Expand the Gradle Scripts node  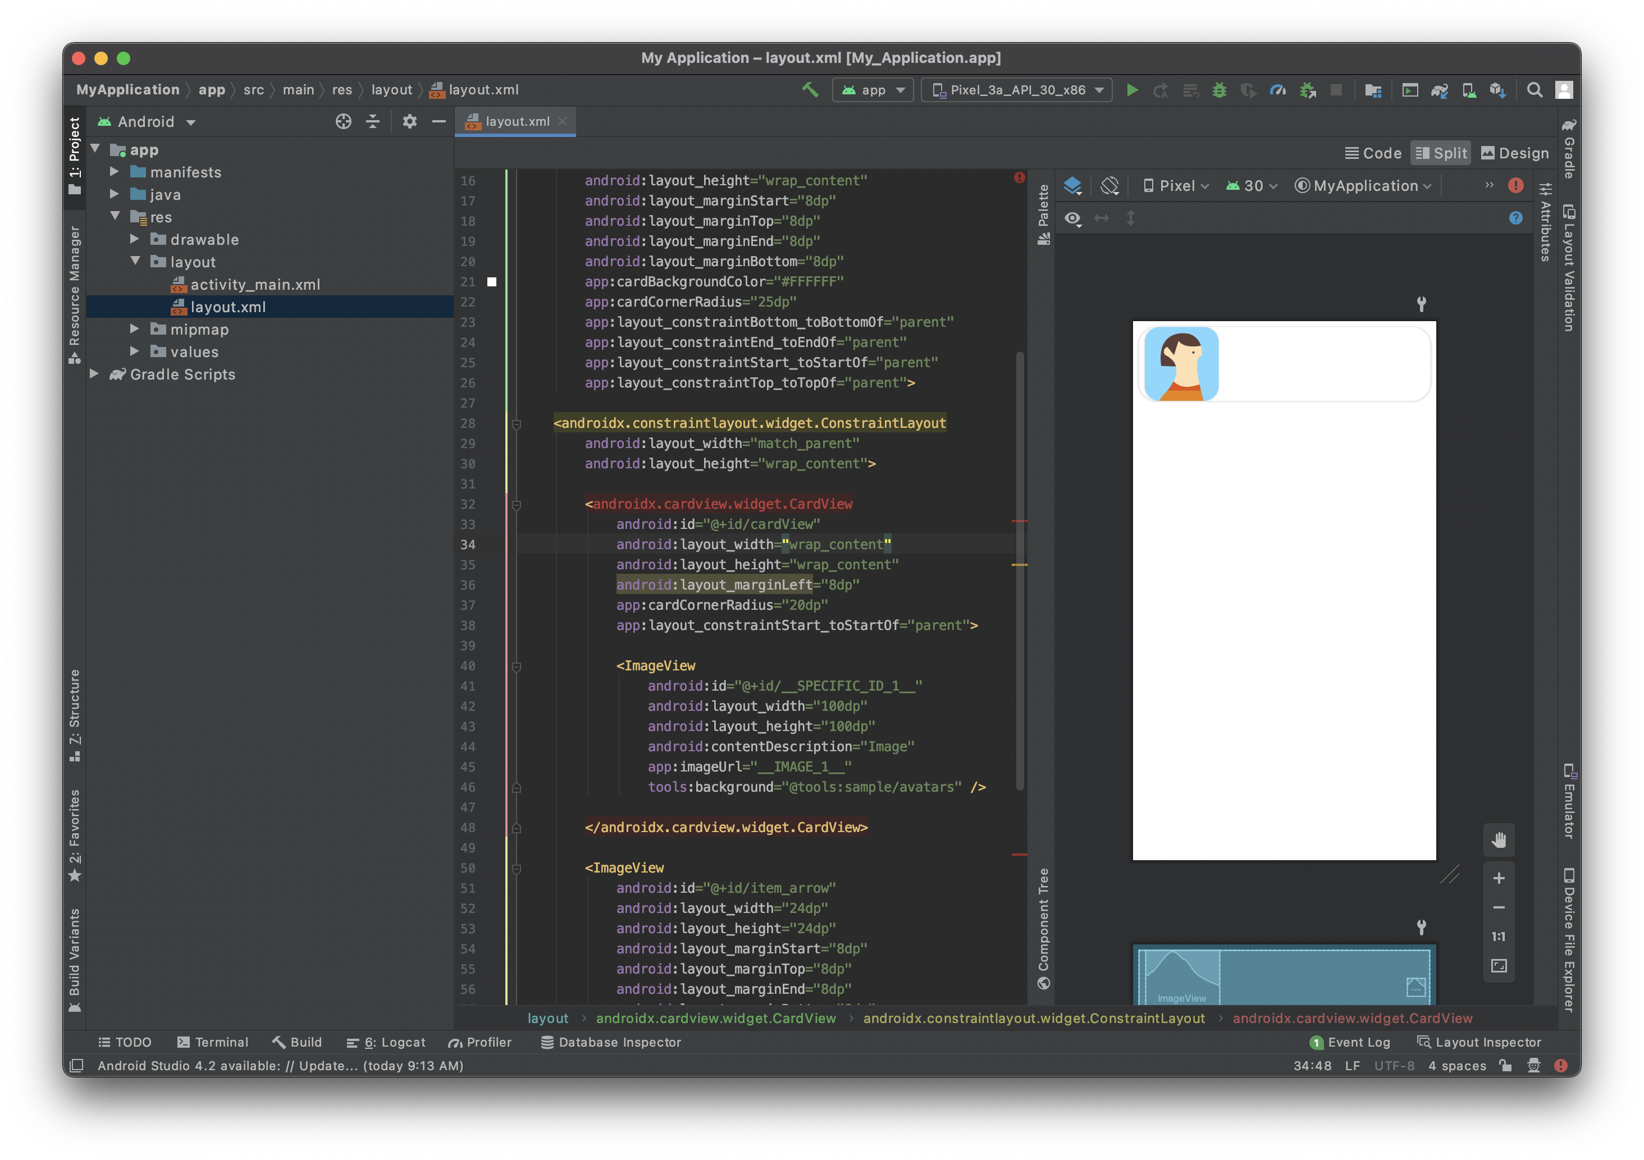coord(94,374)
